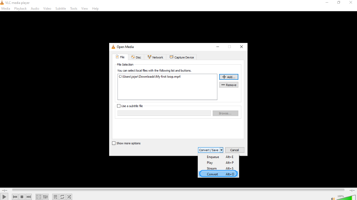Close the Open Media dialog
This screenshot has height=200, width=357.
(x=241, y=47)
